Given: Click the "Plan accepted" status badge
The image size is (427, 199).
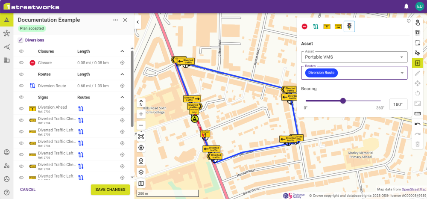Looking at the screenshot, I should pos(32,28).
